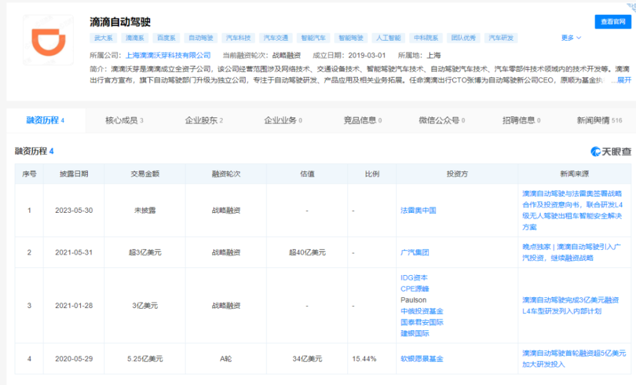636x385 pixels.
Task: Click the amount cell 超3亿美元
Action: pos(145,252)
